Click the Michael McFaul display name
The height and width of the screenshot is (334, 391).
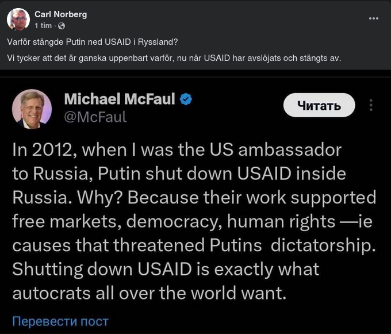pos(120,99)
